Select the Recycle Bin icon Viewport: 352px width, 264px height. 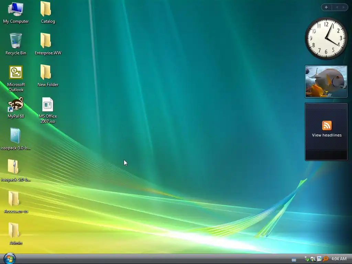click(16, 44)
